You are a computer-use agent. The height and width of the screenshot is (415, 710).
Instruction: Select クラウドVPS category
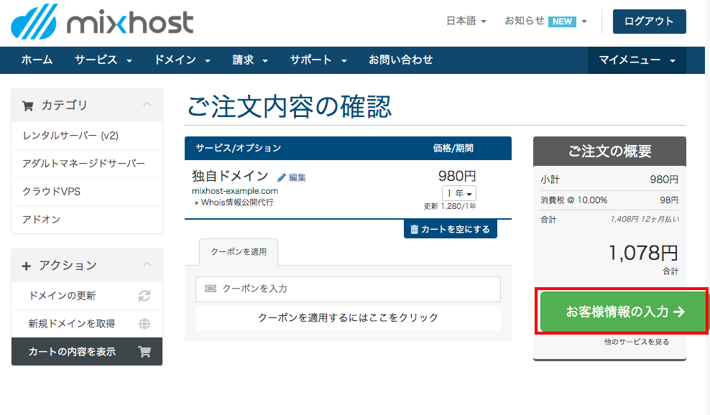87,192
